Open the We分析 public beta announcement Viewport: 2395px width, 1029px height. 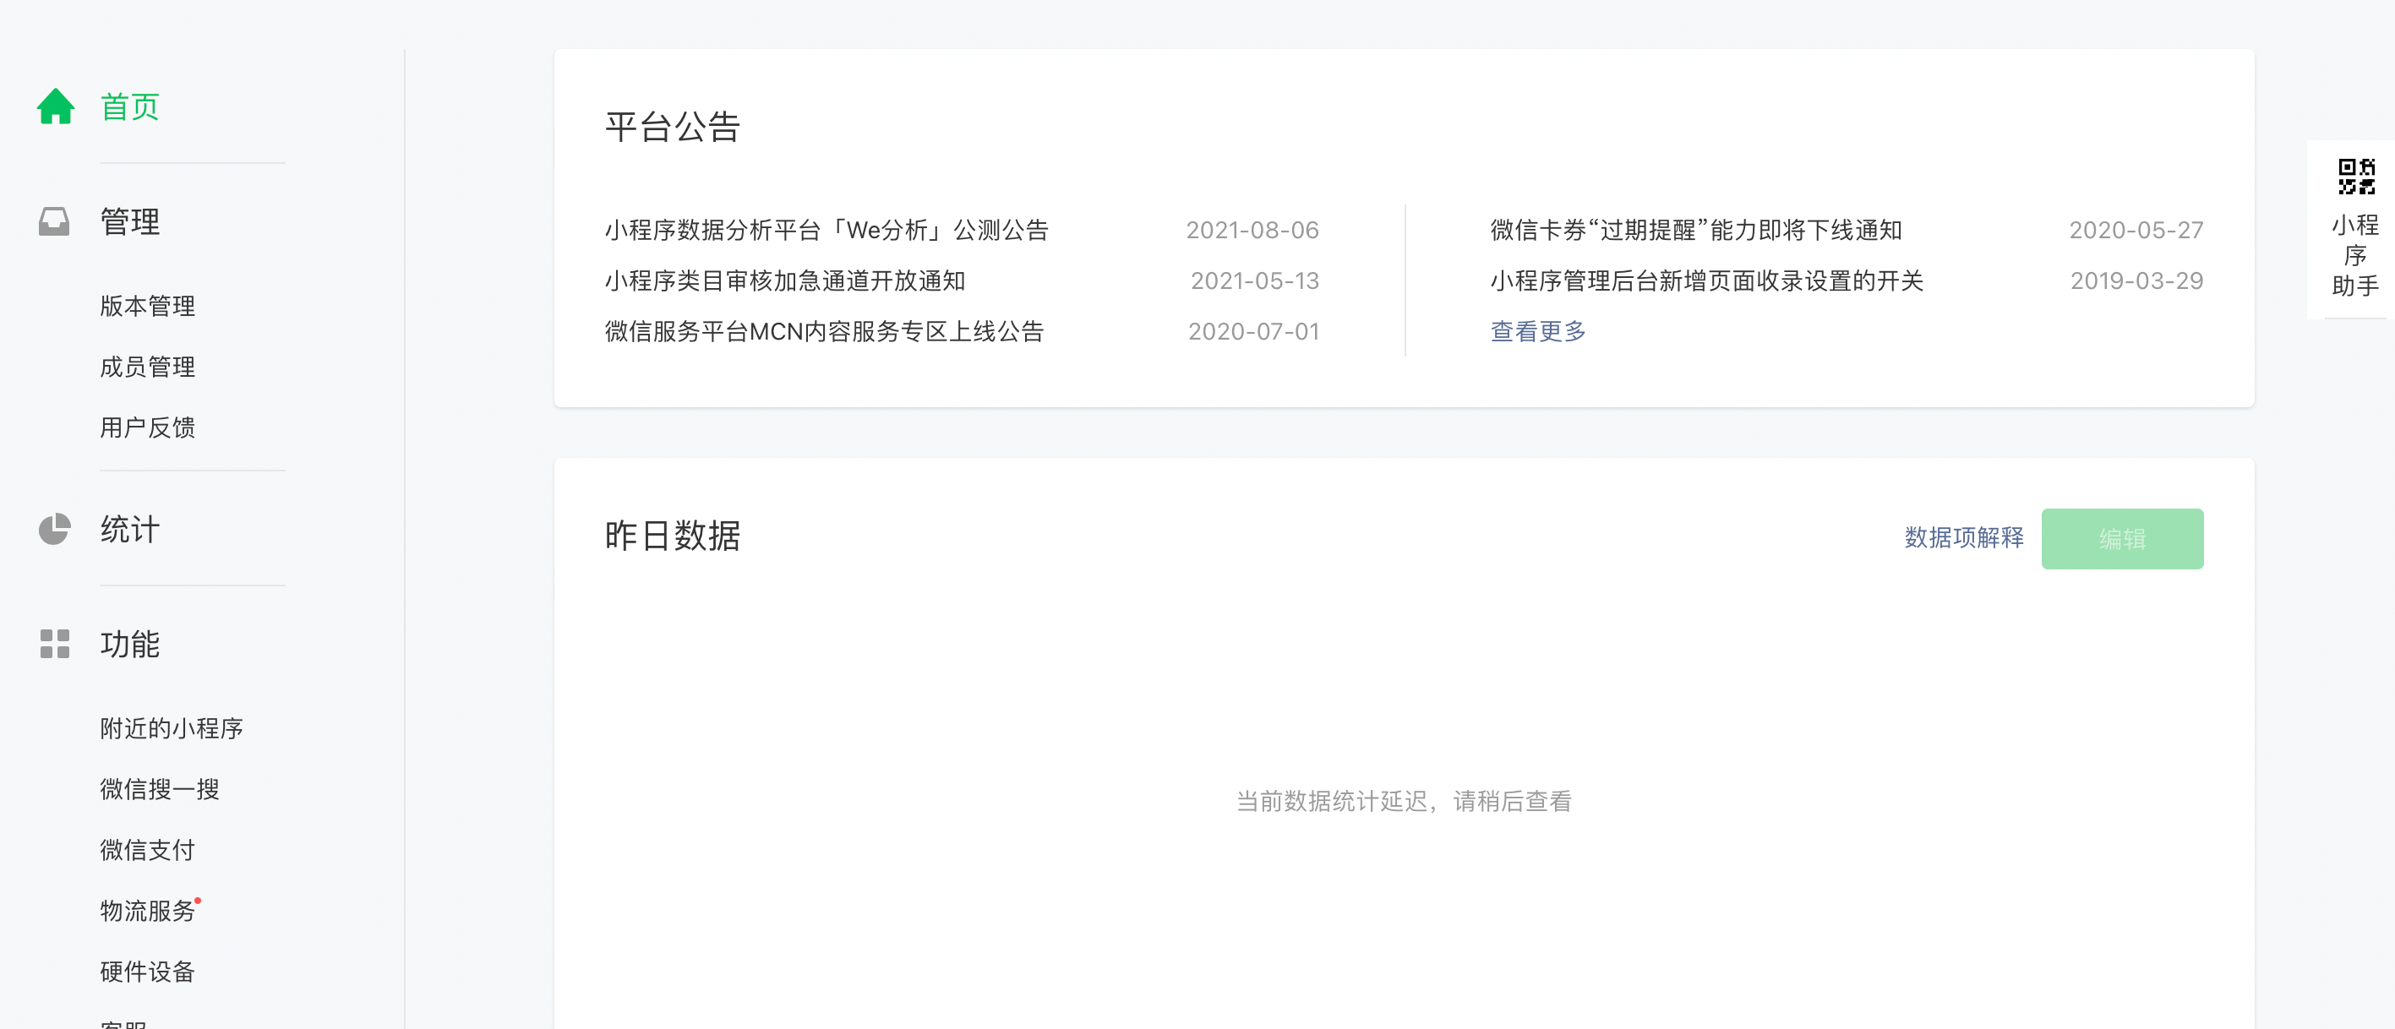click(826, 230)
